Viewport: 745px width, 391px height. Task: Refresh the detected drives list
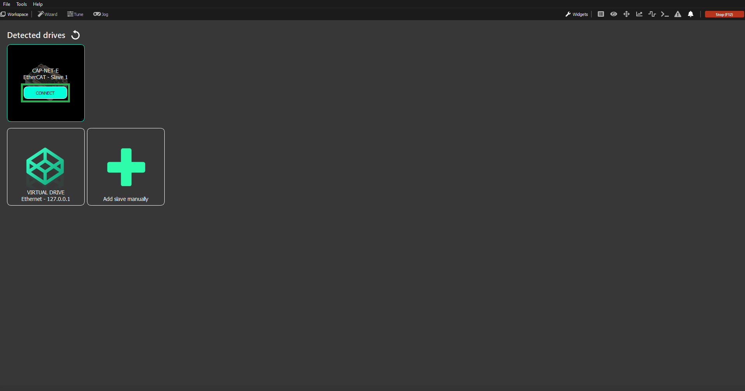click(x=75, y=35)
